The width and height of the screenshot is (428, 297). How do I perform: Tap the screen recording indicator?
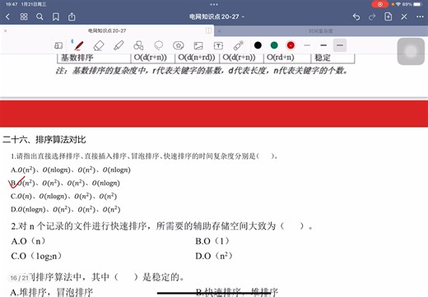pyautogui.click(x=380, y=4)
